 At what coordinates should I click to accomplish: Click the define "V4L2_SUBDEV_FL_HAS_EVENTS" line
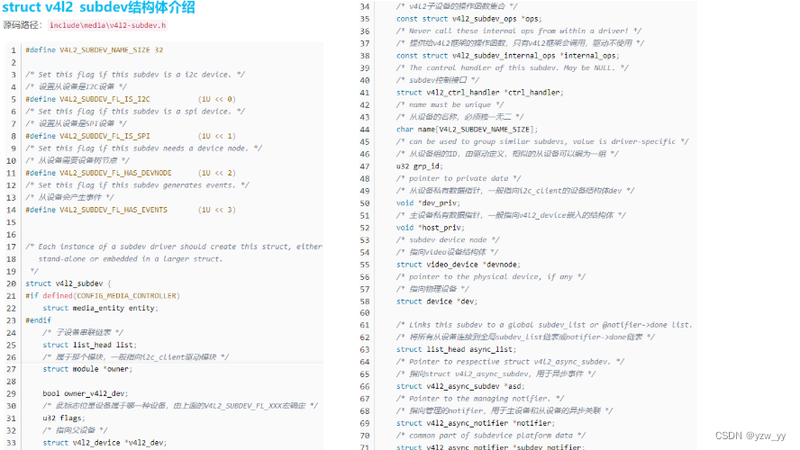pos(131,210)
